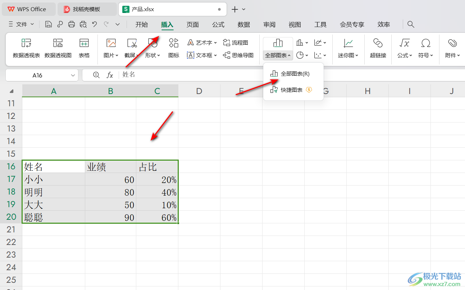Insert a 超链接 hyperlink
The image size is (465, 290).
click(378, 48)
